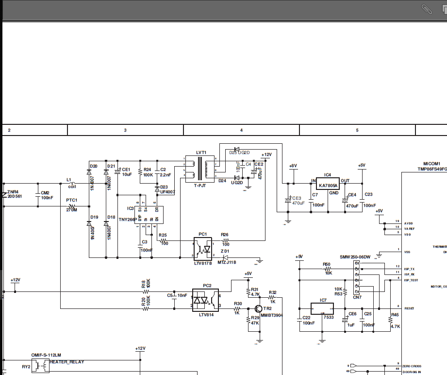The image size is (447, 375).
Task: Click the OMIF-S-112LM relay text
Action: pyautogui.click(x=46, y=355)
